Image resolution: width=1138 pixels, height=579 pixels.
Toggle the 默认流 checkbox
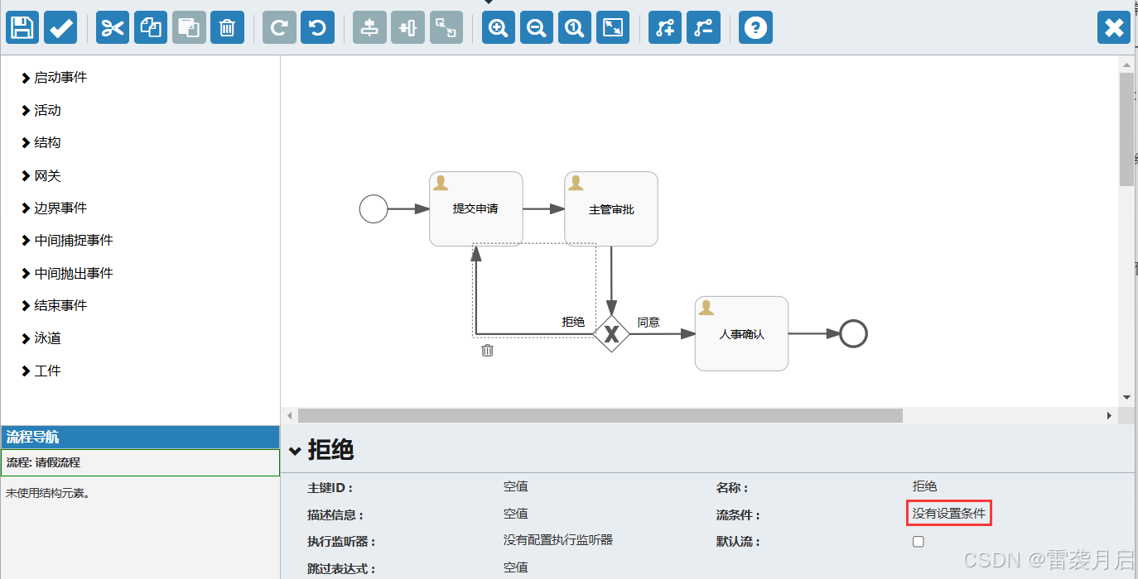click(x=918, y=541)
